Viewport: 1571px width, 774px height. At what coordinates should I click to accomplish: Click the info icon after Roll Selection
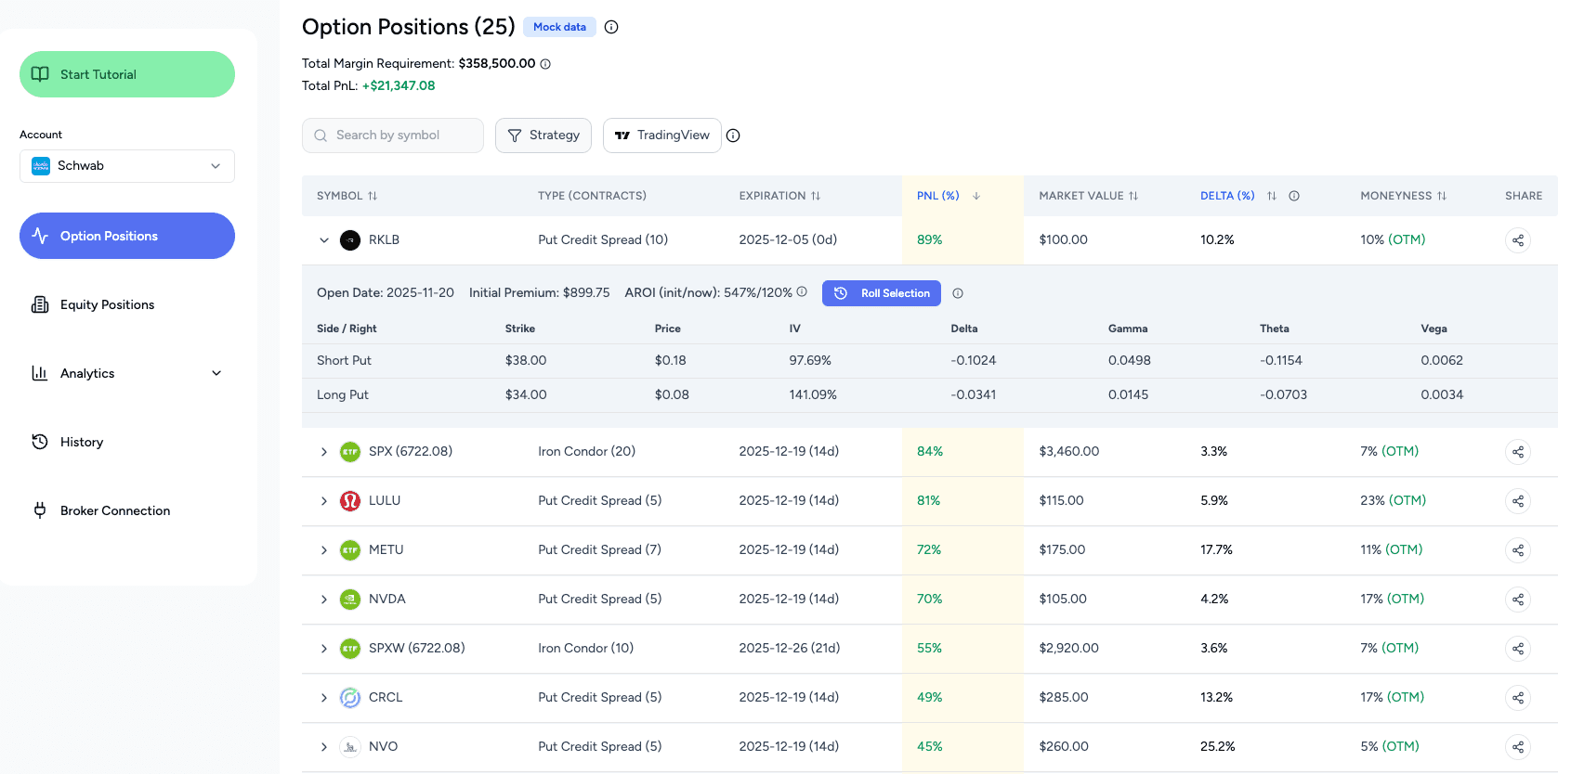(x=958, y=293)
